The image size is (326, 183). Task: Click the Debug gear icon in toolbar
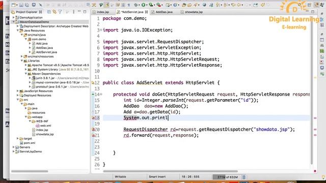click(x=136, y=5)
